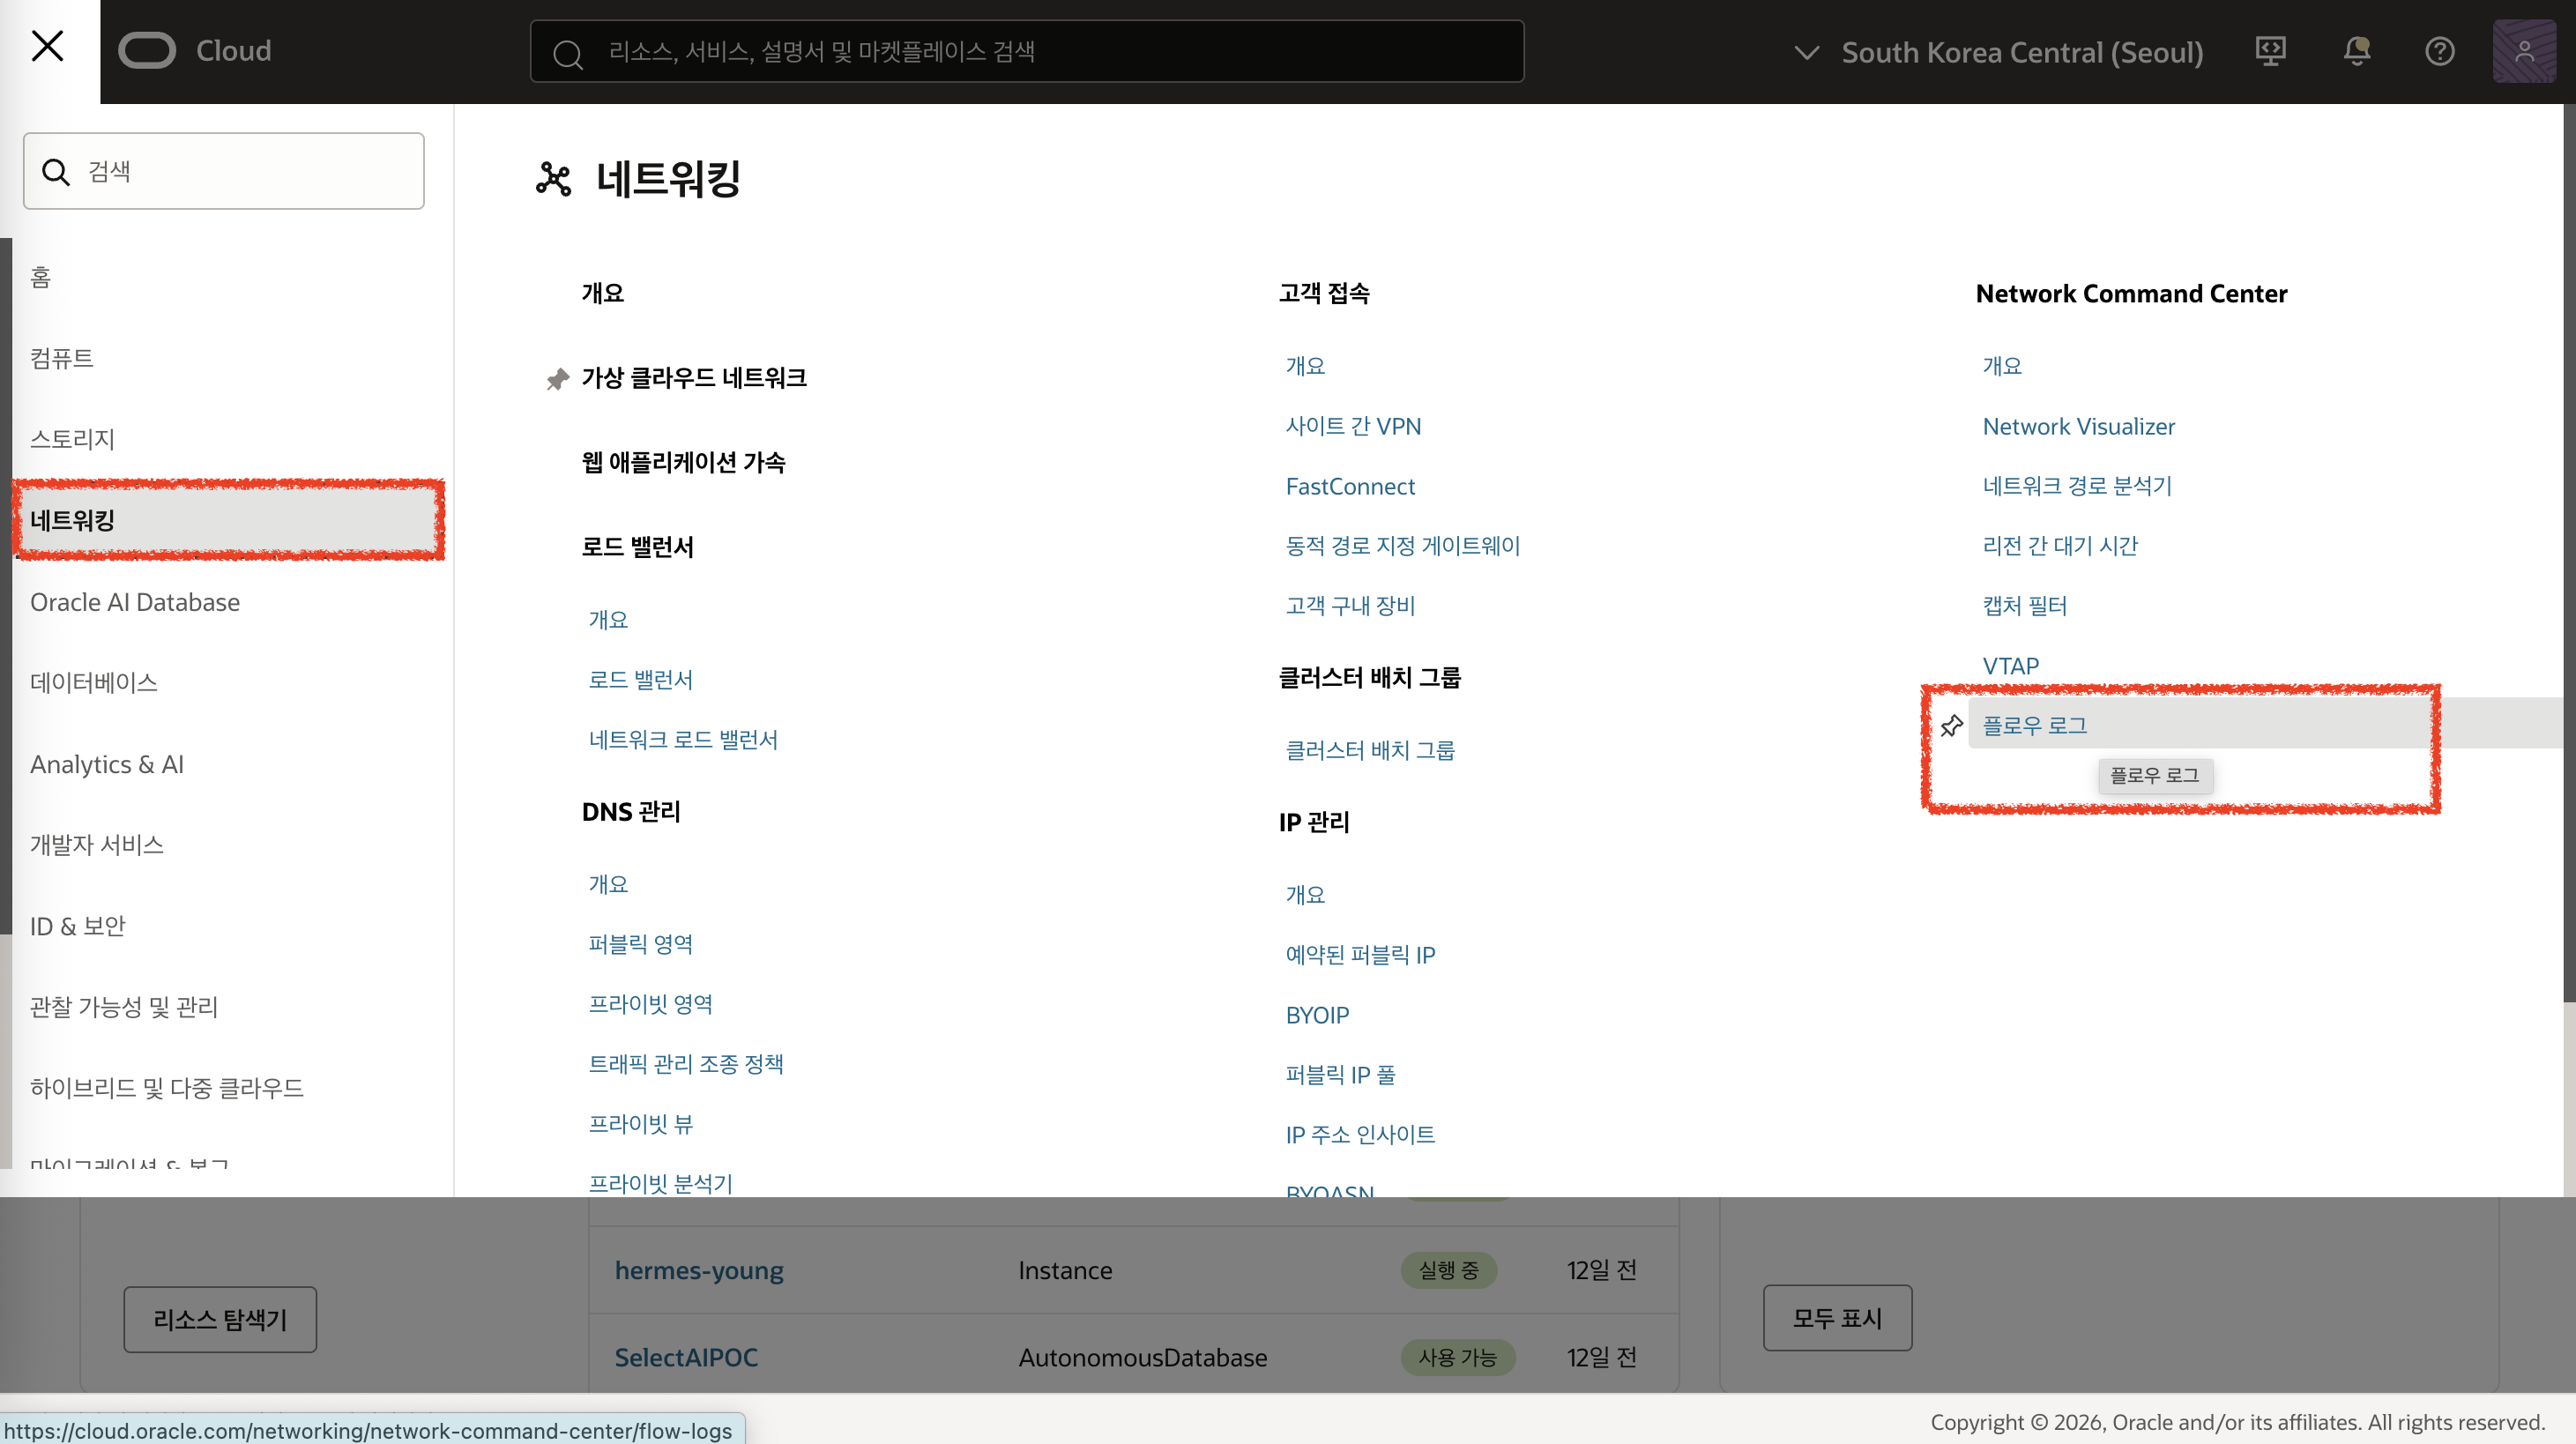Image resolution: width=2576 pixels, height=1444 pixels.
Task: Click the 모두 표시 button
Action: pyautogui.click(x=1837, y=1318)
